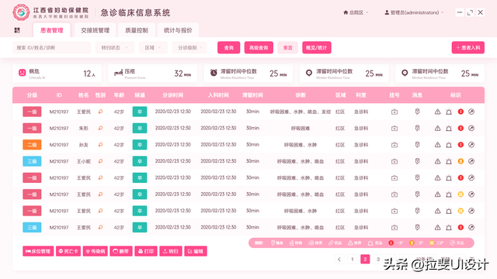Click the 死亡卡 button
Viewport: 497px width, 279px height.
pyautogui.click(x=68, y=251)
